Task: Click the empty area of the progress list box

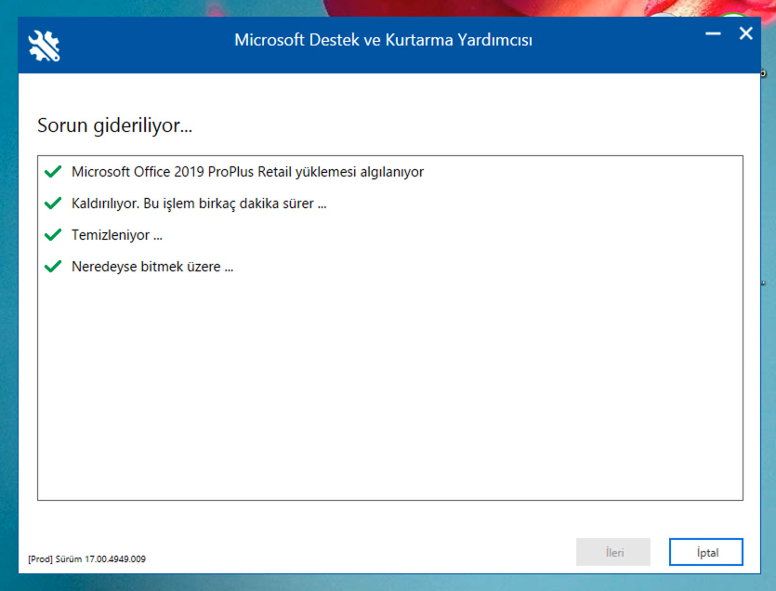Action: [390, 390]
